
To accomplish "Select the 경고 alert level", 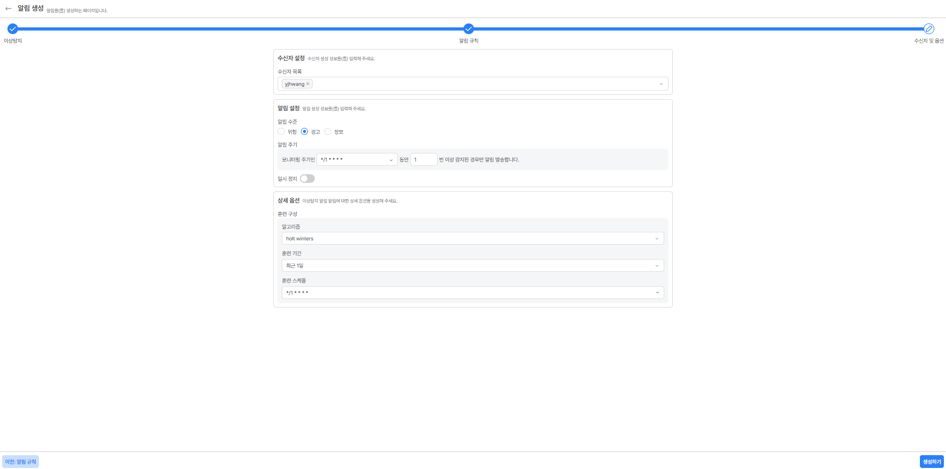I will [x=305, y=132].
